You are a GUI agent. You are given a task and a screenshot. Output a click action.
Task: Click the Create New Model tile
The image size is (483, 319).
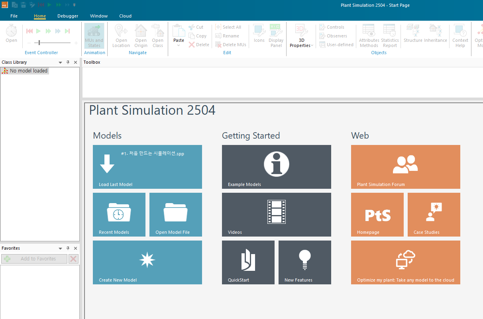[147, 262]
